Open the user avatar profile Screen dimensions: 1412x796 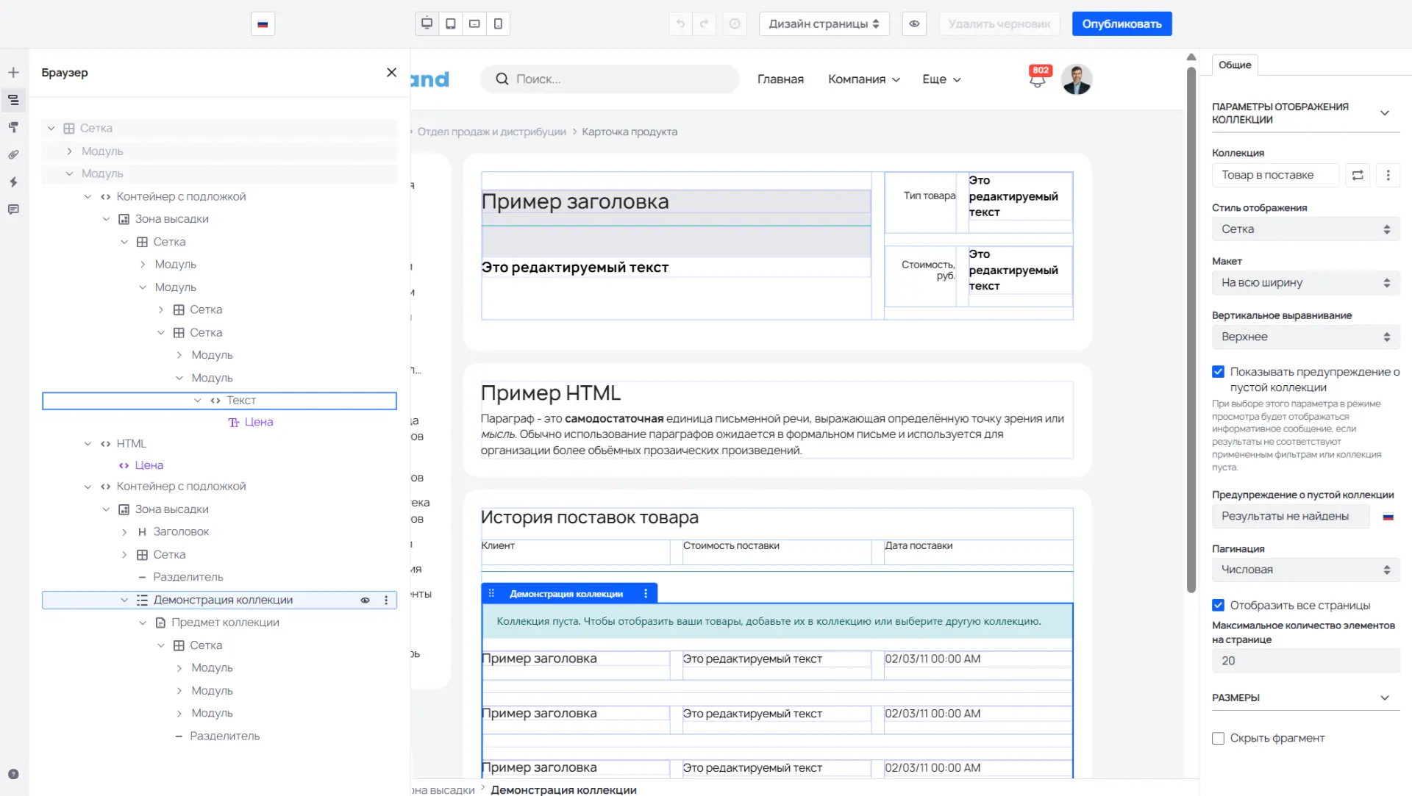[x=1077, y=79]
